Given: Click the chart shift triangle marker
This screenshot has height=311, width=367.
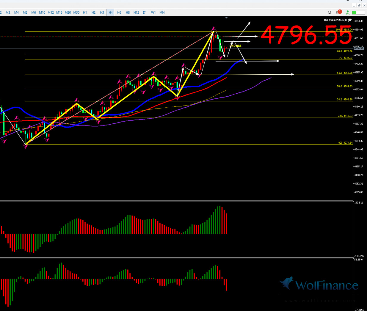Looking at the screenshot, I should pyautogui.click(x=227, y=18).
